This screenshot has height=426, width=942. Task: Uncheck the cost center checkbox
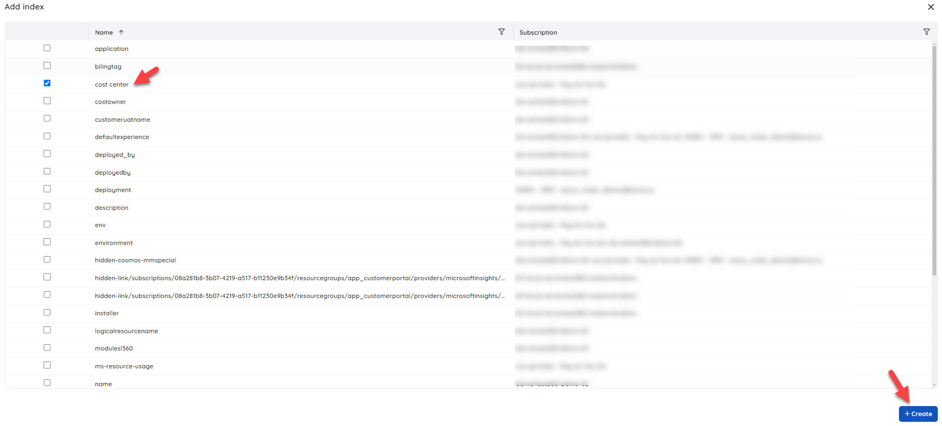click(47, 83)
